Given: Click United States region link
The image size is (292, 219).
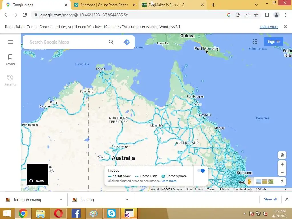Looking at the screenshot, I should [194, 189].
